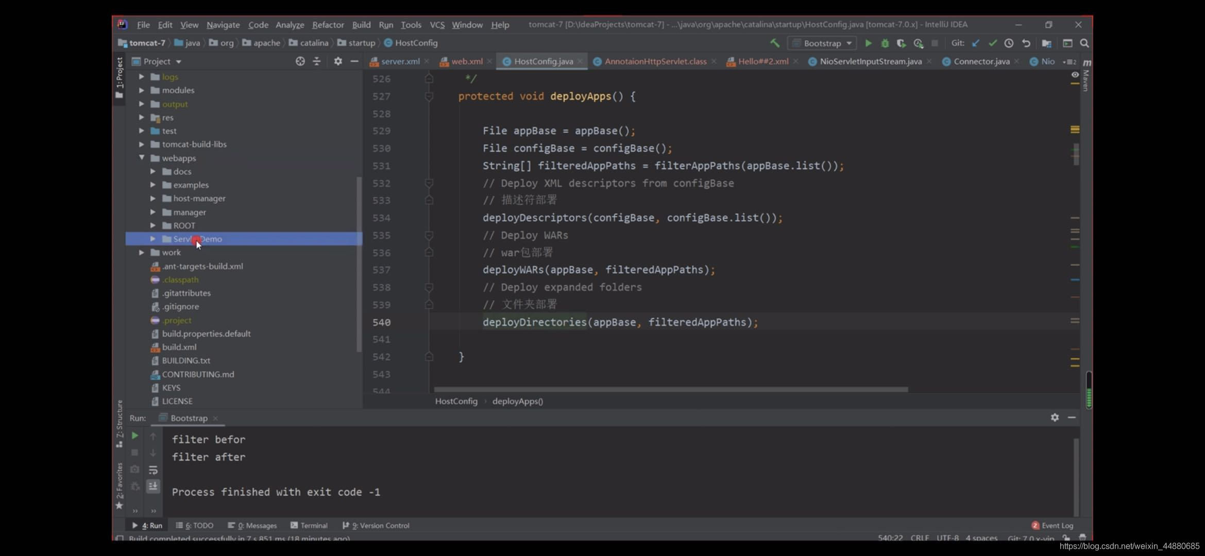
Task: Click the locate-in-project target icon
Action: (x=300, y=61)
